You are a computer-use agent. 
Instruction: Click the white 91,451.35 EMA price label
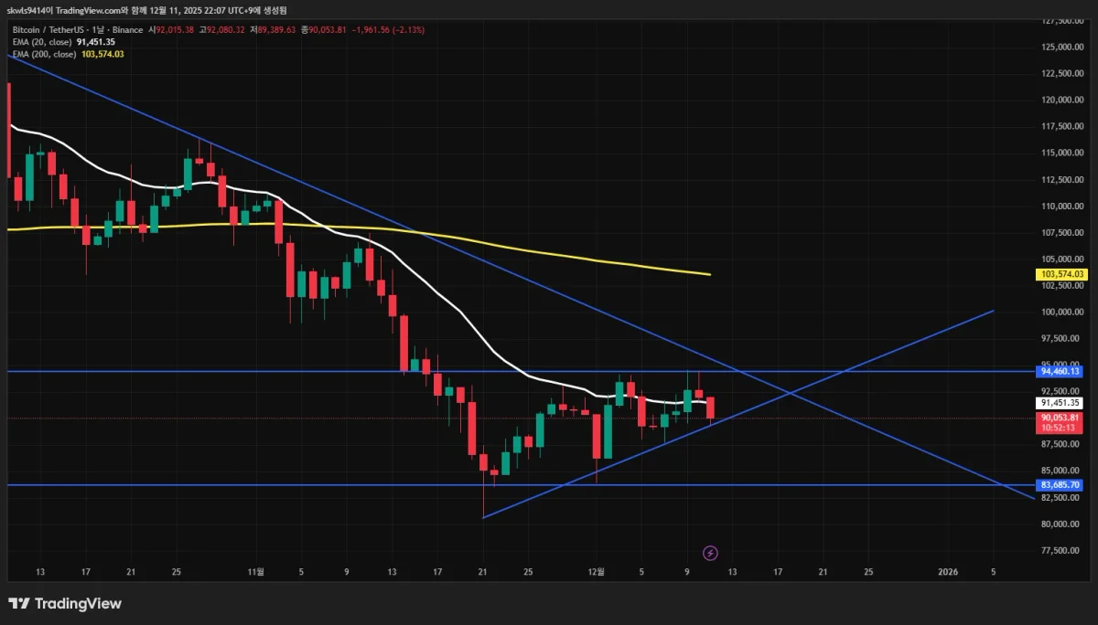[1060, 403]
